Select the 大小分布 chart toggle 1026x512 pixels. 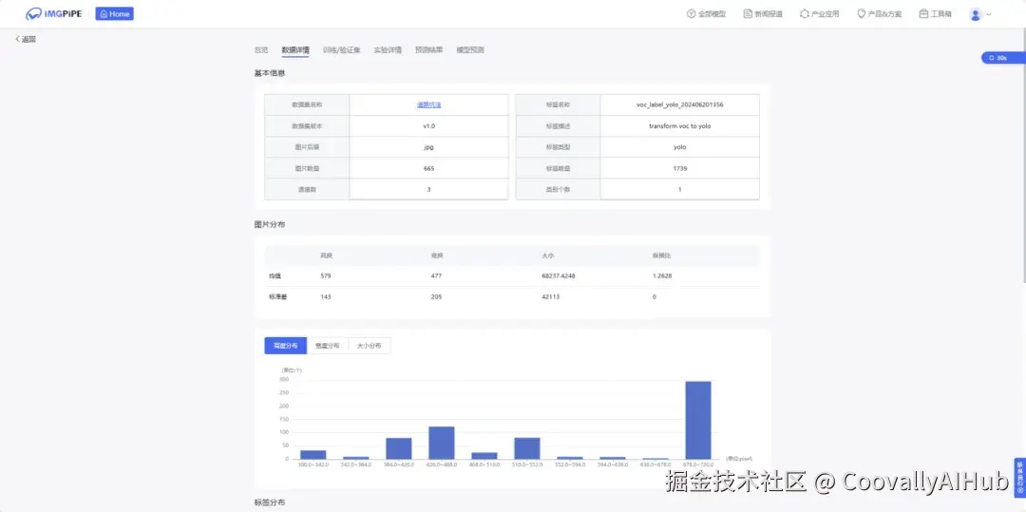tap(369, 346)
